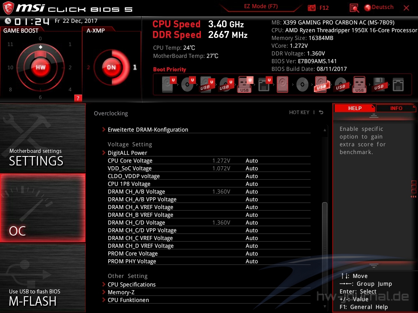Change CPU 1P8 Voltage Auto value
418x313 pixels.
pyautogui.click(x=251, y=184)
